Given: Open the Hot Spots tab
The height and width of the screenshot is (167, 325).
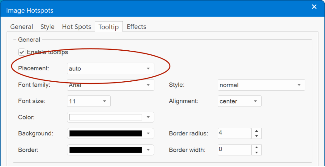Looking at the screenshot, I should click(x=77, y=27).
